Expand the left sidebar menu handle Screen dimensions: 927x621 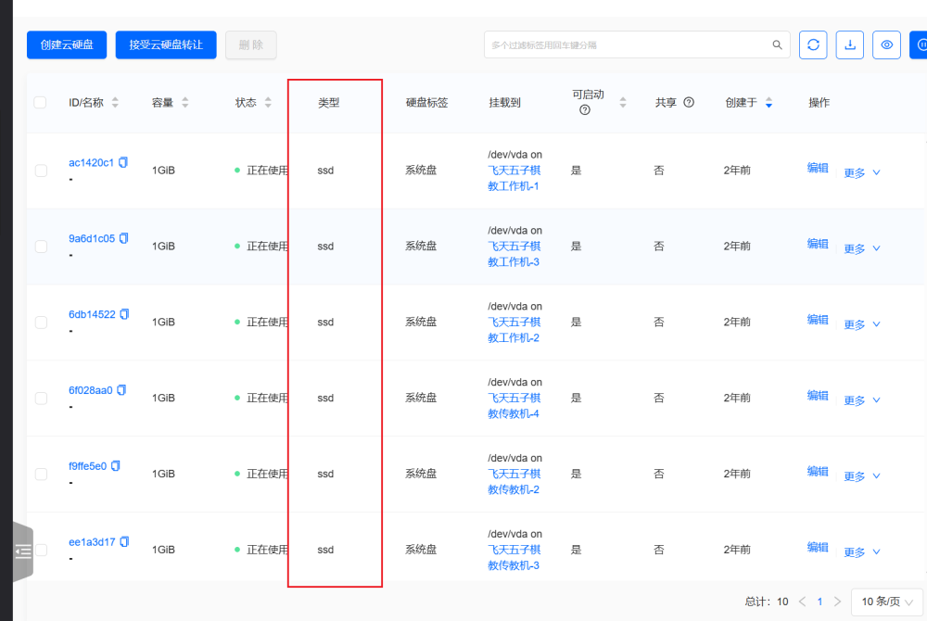(x=23, y=551)
